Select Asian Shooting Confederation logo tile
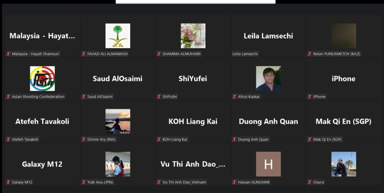 pyautogui.click(x=42, y=79)
